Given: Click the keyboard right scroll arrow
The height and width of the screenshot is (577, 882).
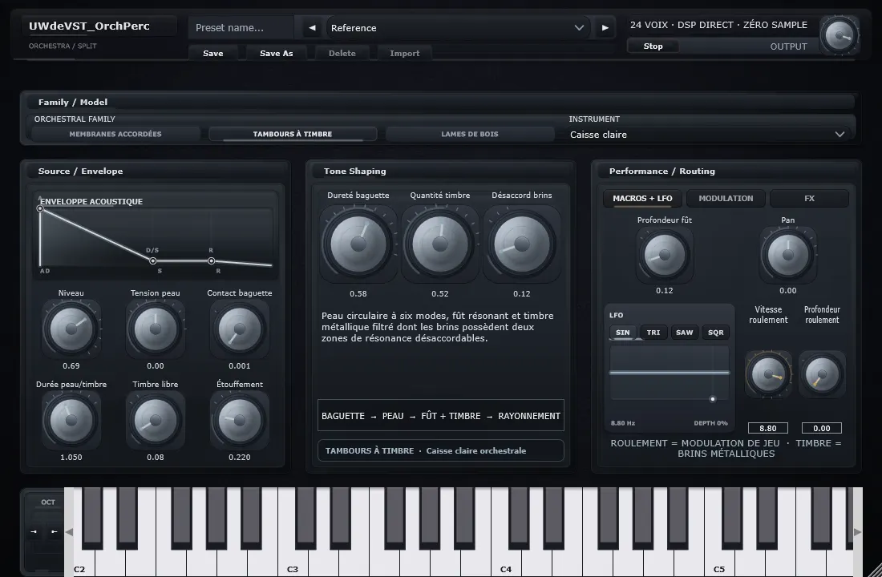Looking at the screenshot, I should 858,532.
